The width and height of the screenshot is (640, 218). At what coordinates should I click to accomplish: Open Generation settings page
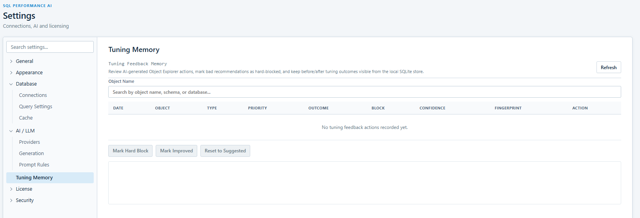pos(31,154)
